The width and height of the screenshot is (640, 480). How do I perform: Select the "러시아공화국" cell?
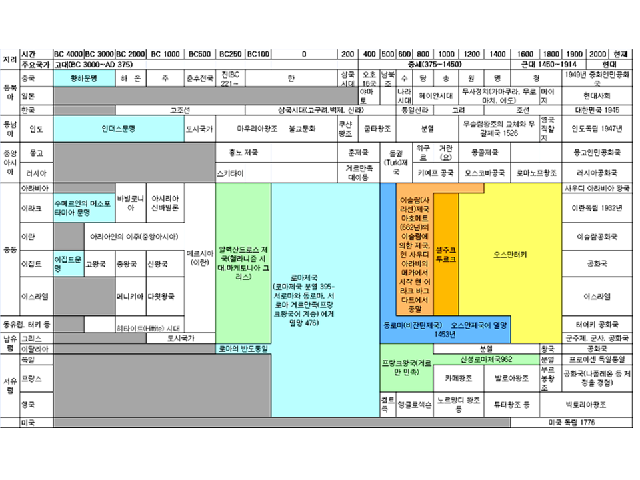click(597, 173)
